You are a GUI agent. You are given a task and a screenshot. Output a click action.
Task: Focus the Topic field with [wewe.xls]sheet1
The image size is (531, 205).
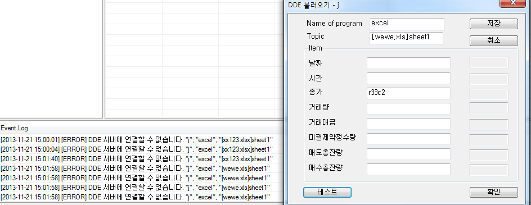pos(406,38)
